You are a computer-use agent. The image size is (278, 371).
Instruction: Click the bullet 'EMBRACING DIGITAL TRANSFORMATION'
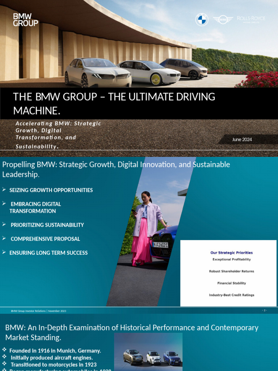click(35, 208)
